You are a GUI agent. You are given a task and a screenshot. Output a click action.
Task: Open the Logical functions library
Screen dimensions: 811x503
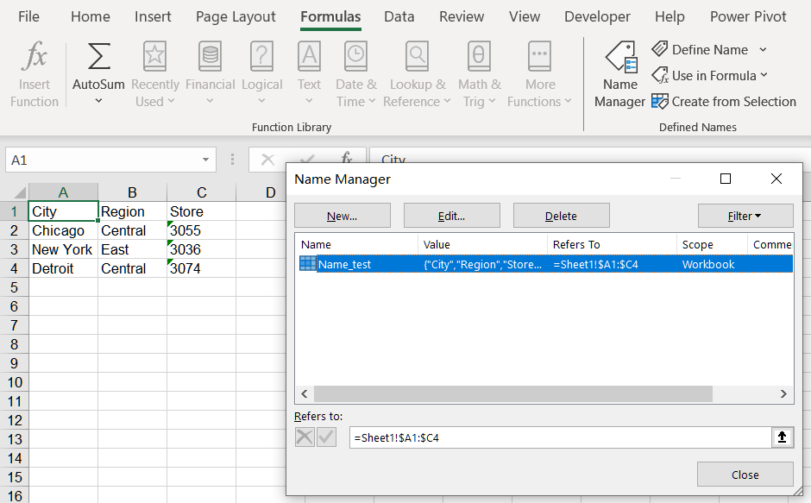tap(261, 75)
